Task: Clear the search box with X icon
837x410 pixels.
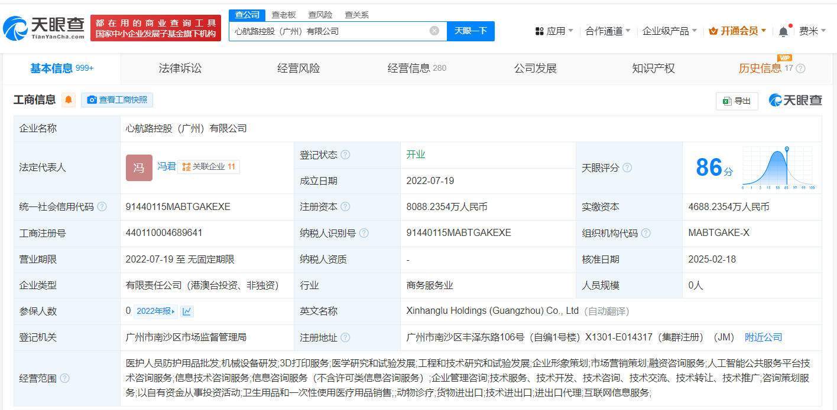Action: [434, 31]
